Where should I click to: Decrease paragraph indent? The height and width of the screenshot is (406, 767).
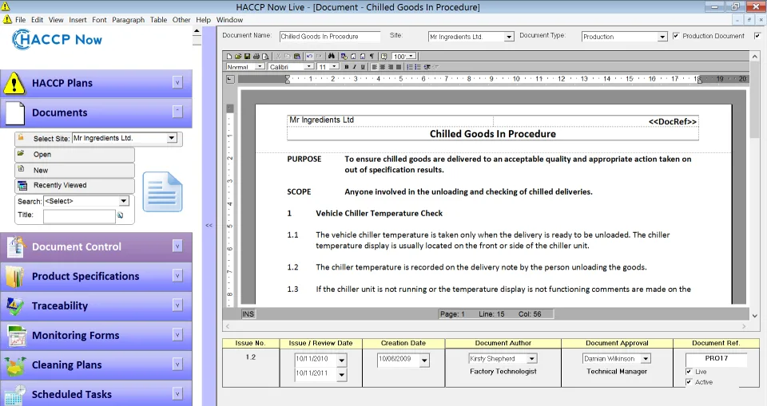point(427,67)
